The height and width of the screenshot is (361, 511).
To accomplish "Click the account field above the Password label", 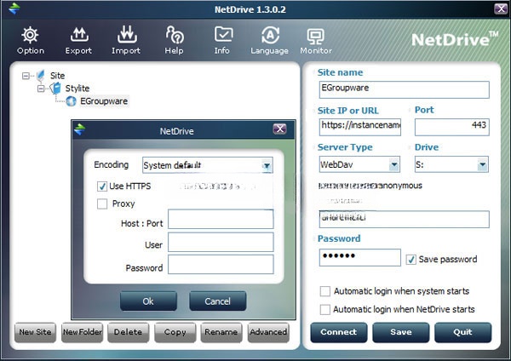I will (404, 219).
